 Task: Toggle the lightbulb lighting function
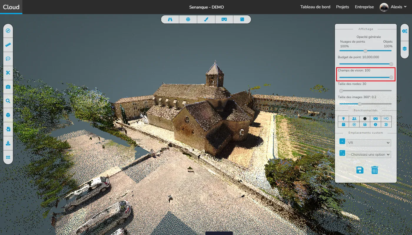pos(343,119)
